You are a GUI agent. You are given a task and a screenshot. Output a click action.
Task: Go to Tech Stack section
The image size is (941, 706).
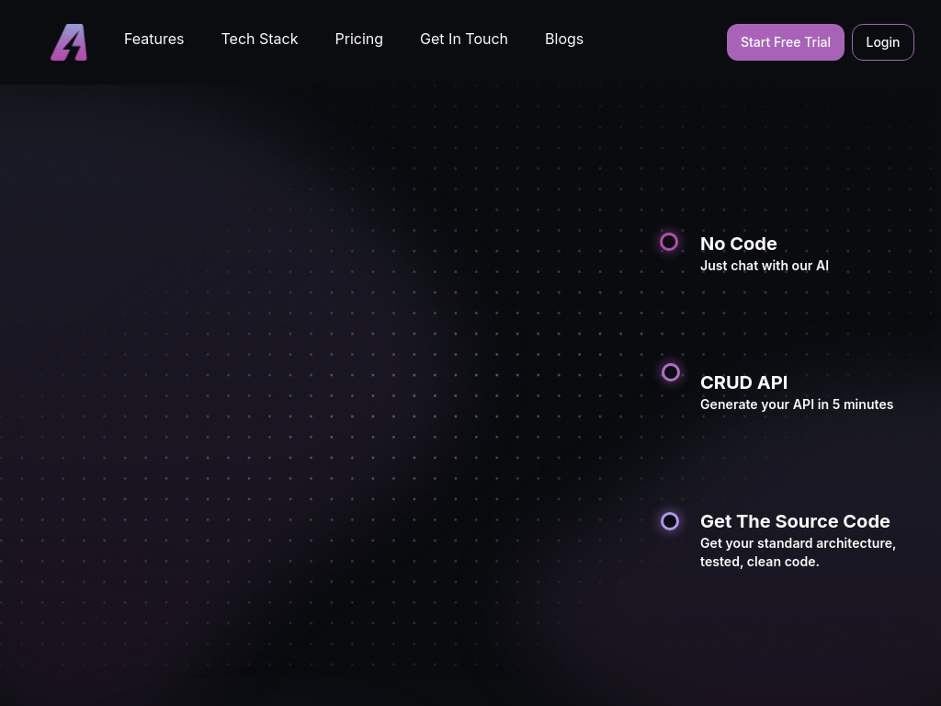tap(259, 39)
